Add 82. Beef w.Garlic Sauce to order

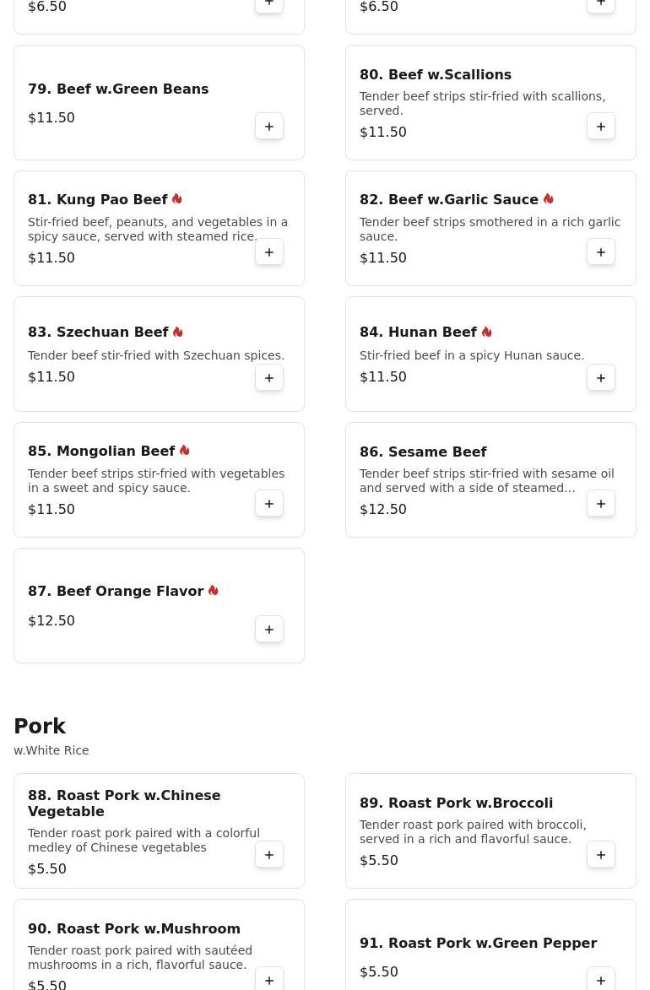601,252
